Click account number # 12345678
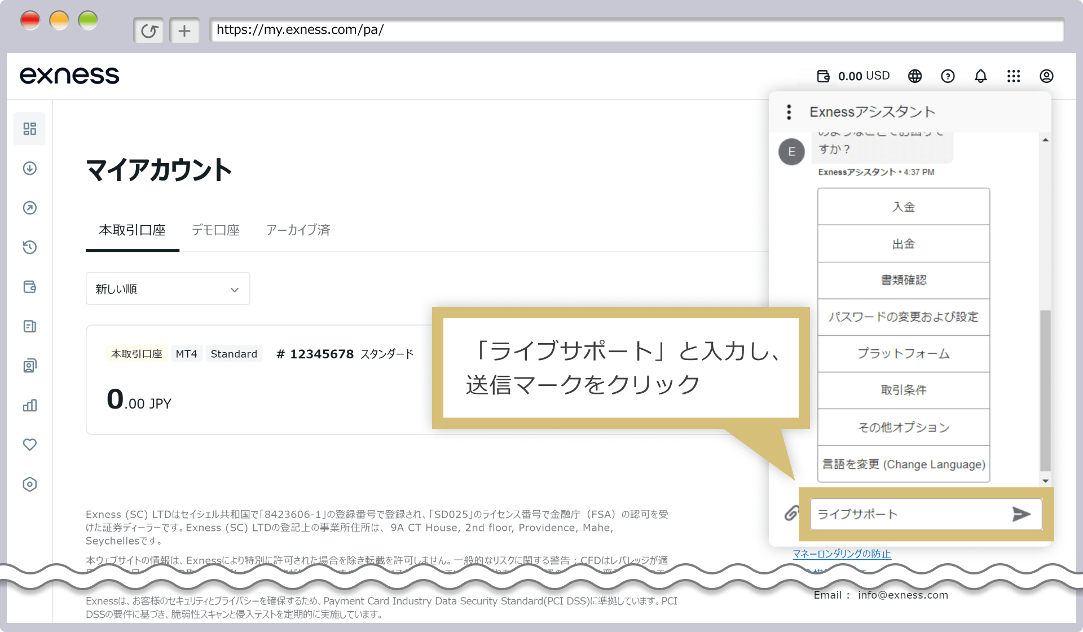The image size is (1083, 632). point(315,354)
